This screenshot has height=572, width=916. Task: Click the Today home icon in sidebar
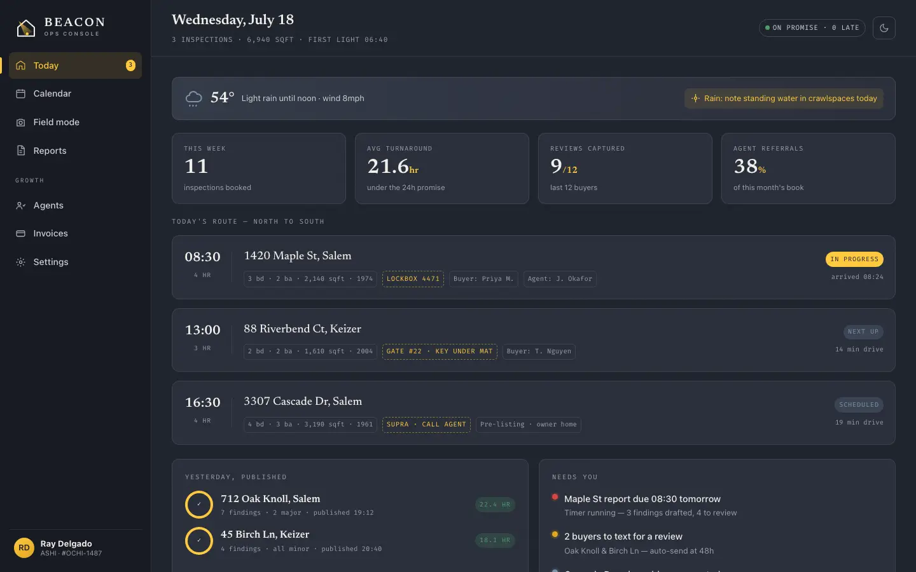click(21, 65)
